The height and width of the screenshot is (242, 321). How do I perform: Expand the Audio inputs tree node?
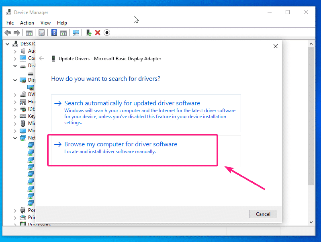pyautogui.click(x=15, y=51)
